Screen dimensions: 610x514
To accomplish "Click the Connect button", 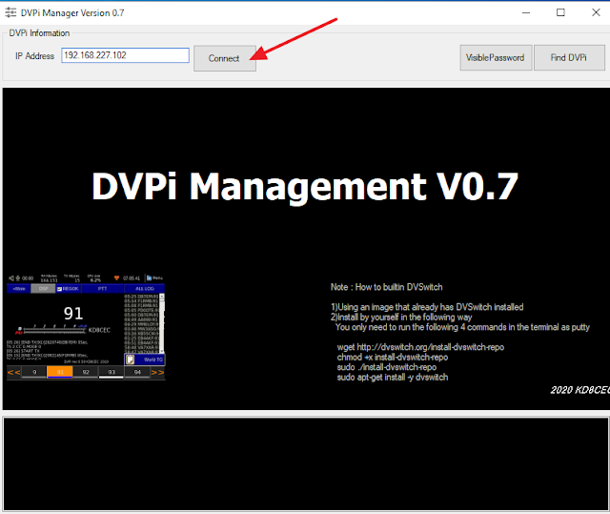I will tap(225, 58).
